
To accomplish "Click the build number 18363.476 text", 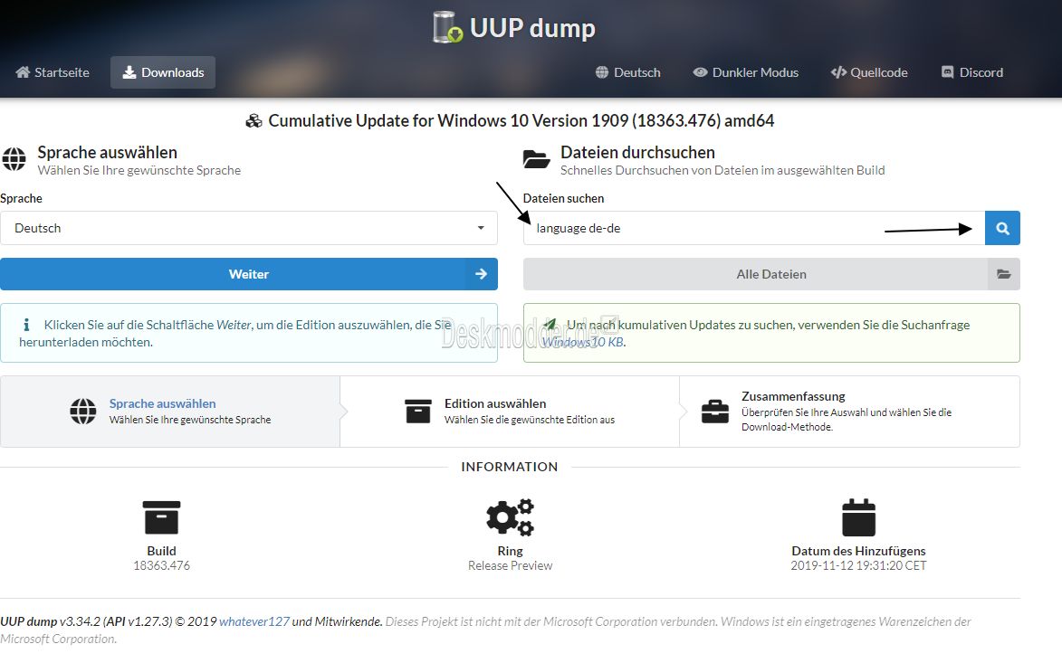I will pyautogui.click(x=162, y=565).
